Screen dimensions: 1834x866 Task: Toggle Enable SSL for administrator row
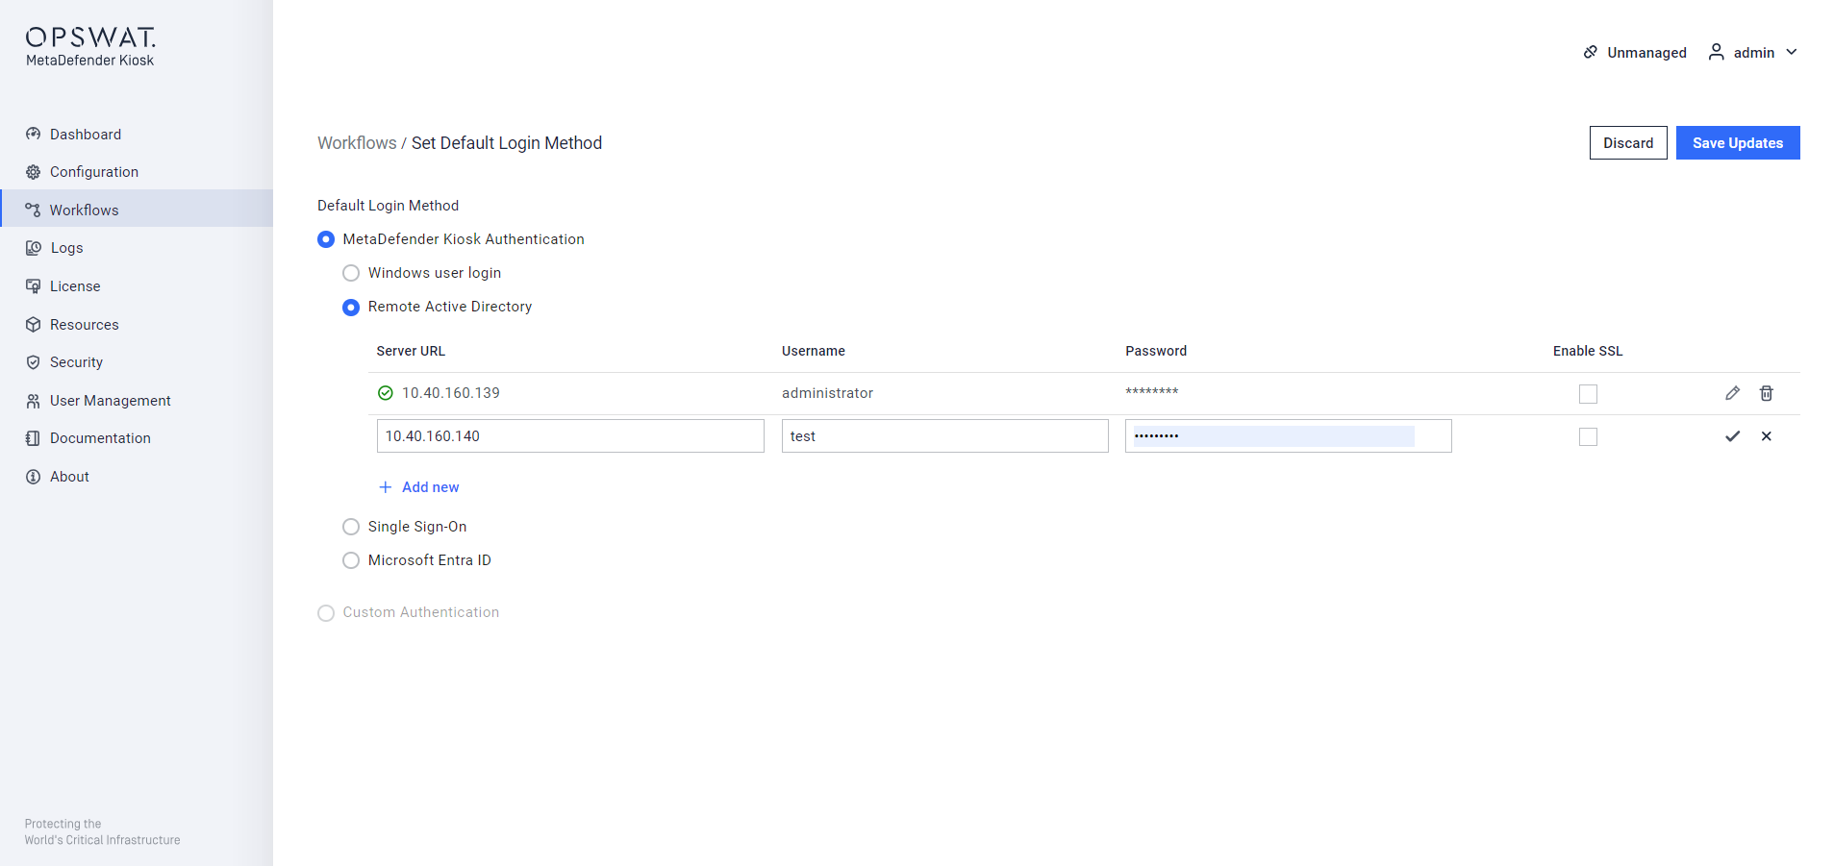pyautogui.click(x=1588, y=394)
